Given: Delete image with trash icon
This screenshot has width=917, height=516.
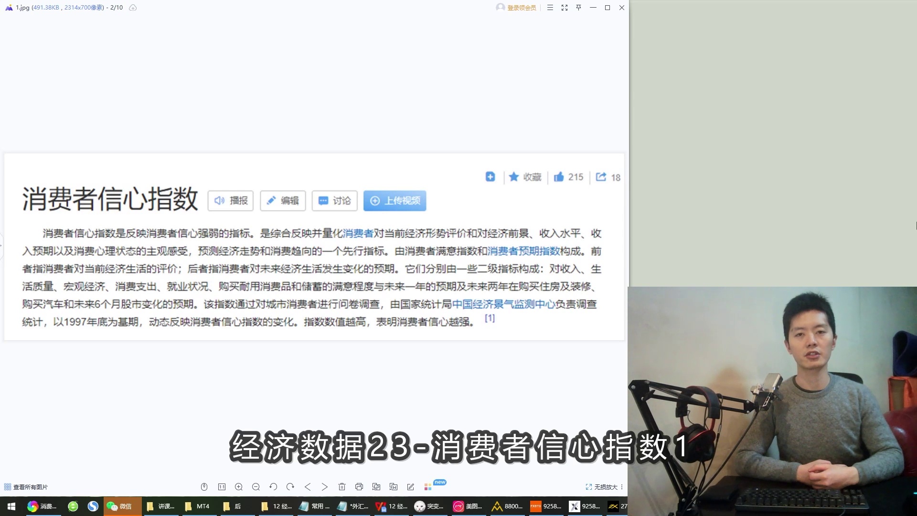Looking at the screenshot, I should coord(342,487).
